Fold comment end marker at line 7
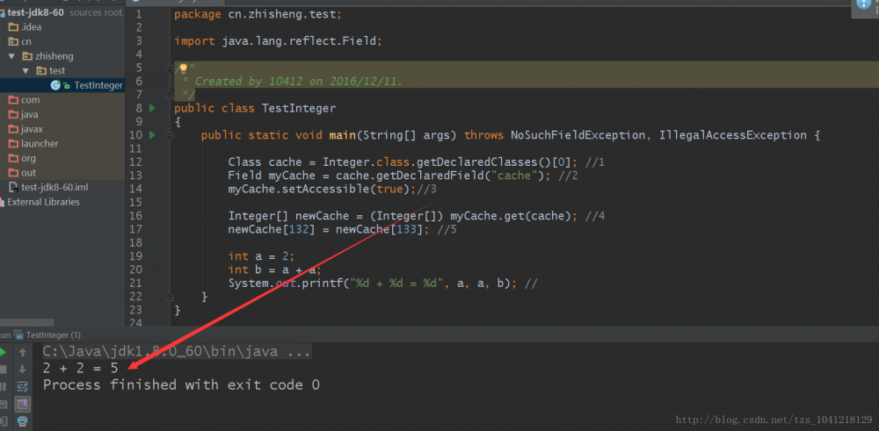 [170, 95]
